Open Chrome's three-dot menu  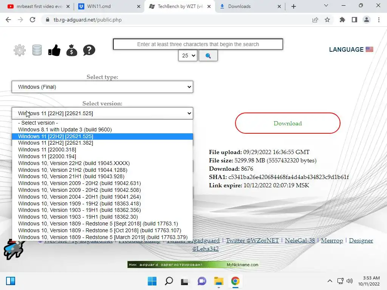[379, 20]
